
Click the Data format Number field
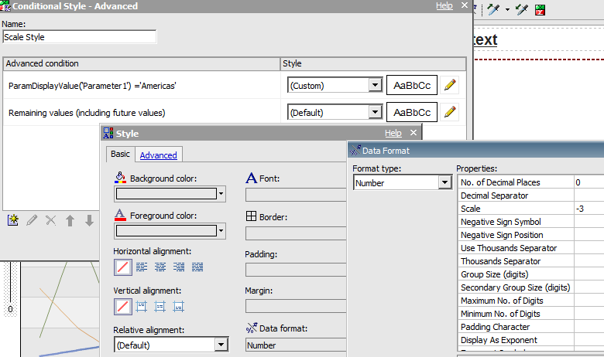[x=296, y=345]
